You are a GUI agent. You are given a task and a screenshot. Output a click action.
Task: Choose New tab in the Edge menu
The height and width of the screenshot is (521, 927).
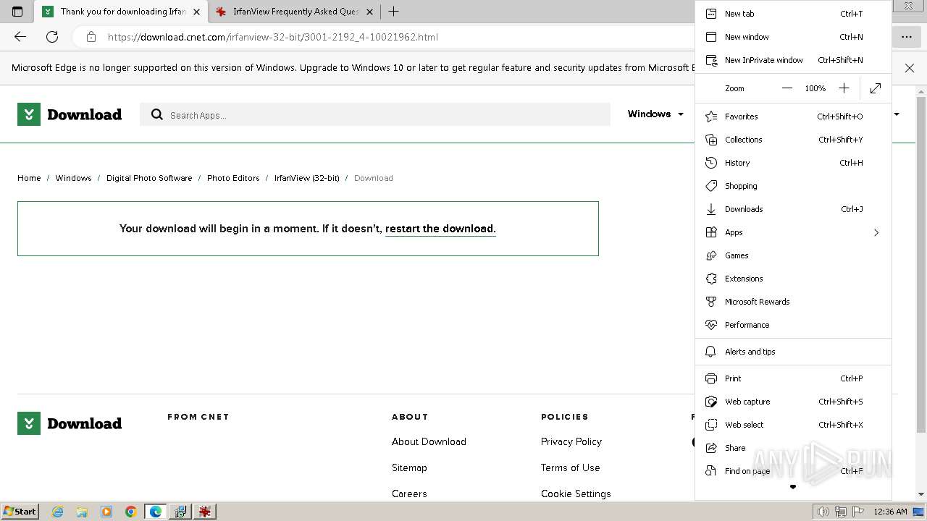click(x=793, y=14)
